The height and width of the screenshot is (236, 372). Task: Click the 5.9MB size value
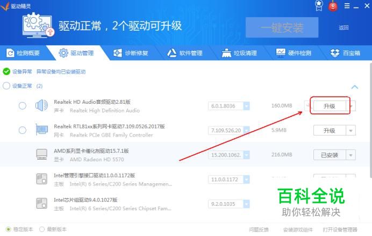click(279, 130)
